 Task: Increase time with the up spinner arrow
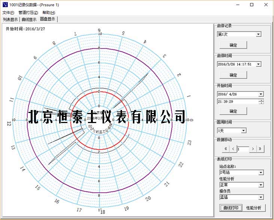pyautogui.click(x=261, y=100)
